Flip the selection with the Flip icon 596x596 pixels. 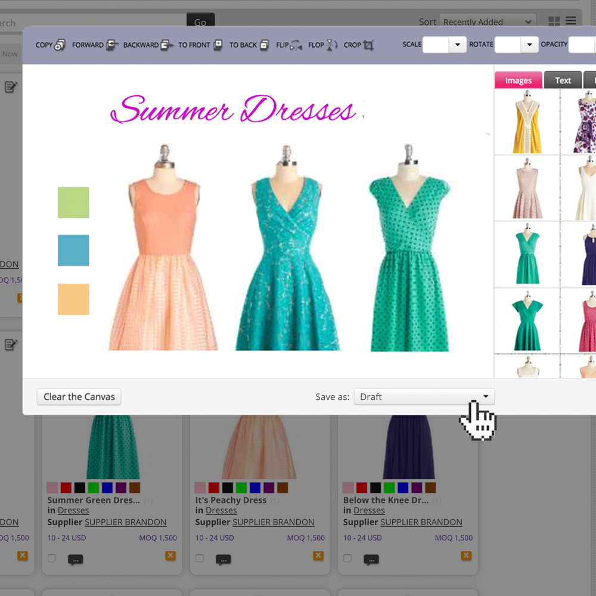pos(296,45)
